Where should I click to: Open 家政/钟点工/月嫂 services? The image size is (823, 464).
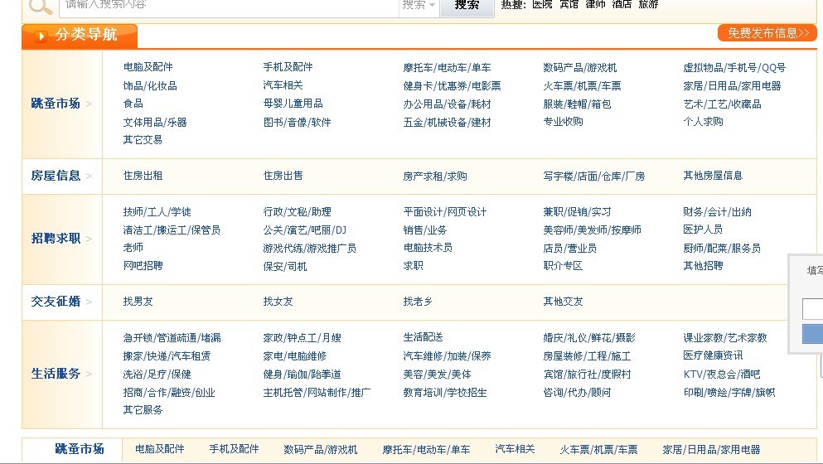[x=303, y=337]
